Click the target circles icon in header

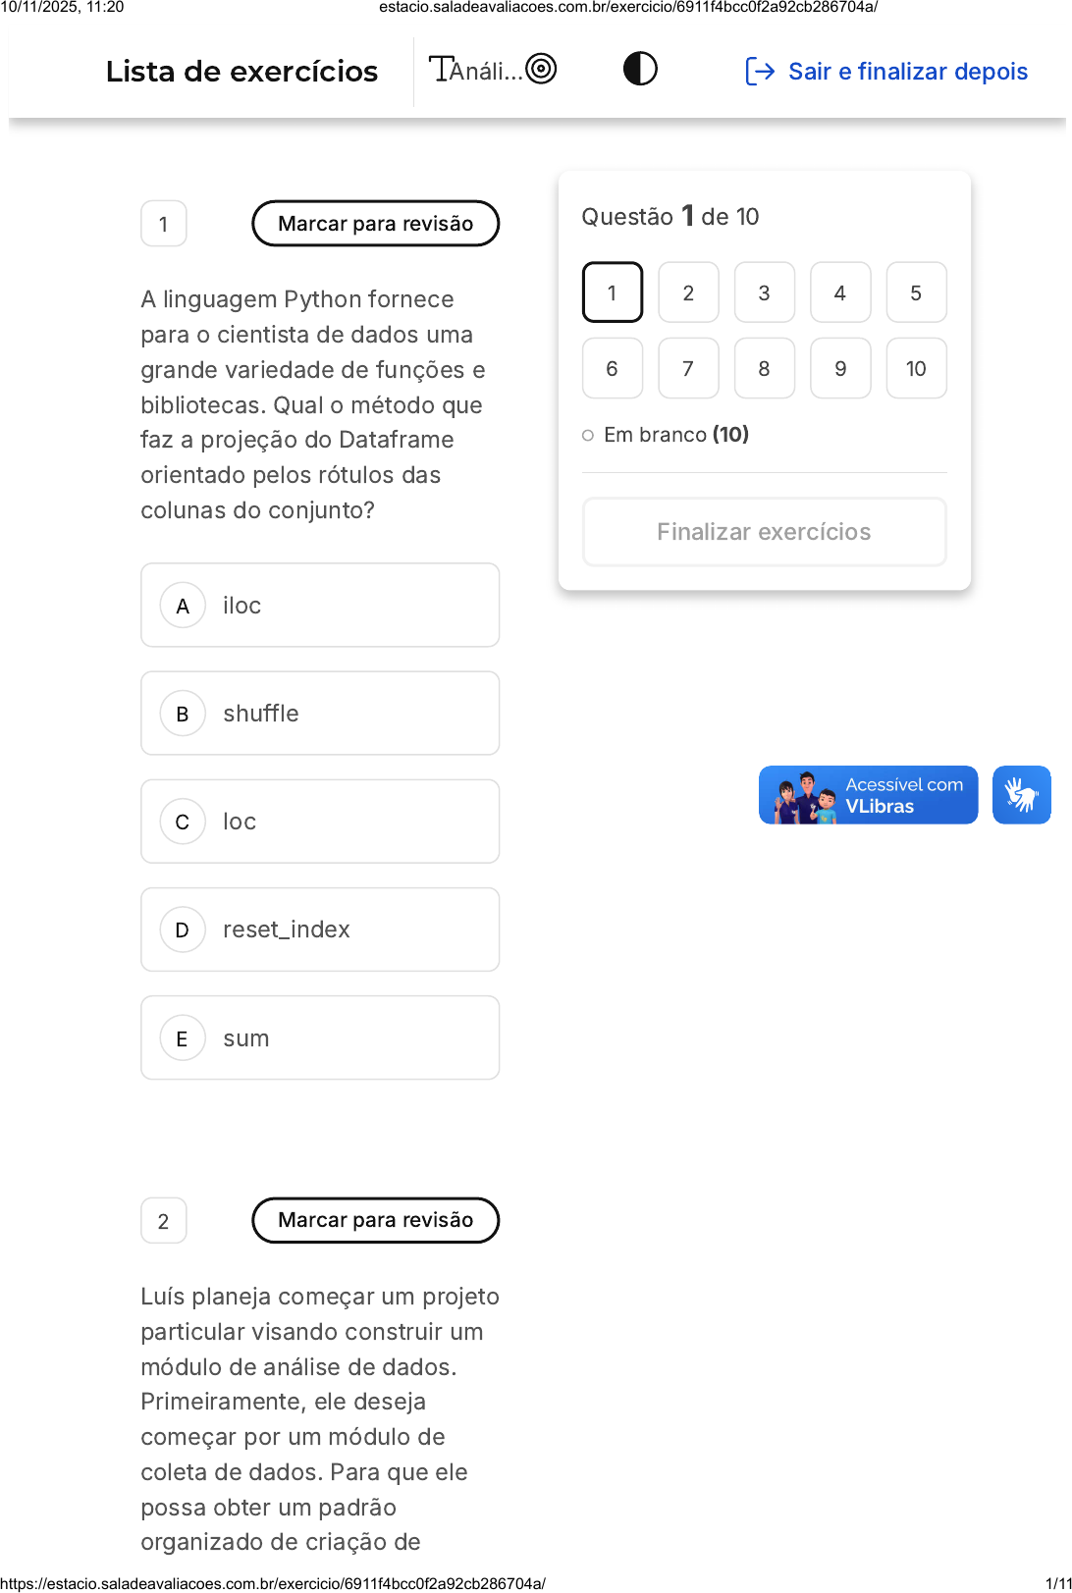(541, 69)
